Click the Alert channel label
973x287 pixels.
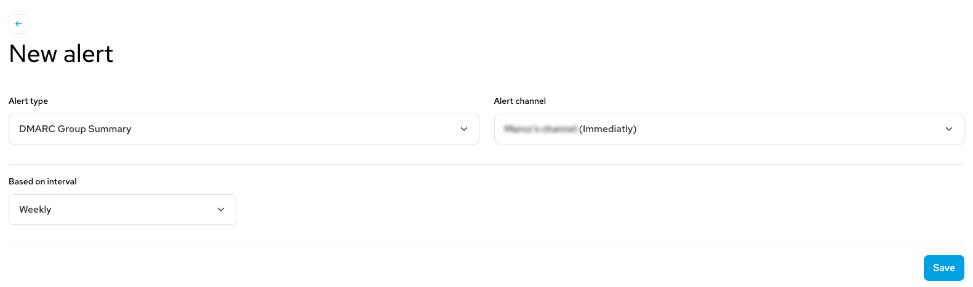(520, 101)
